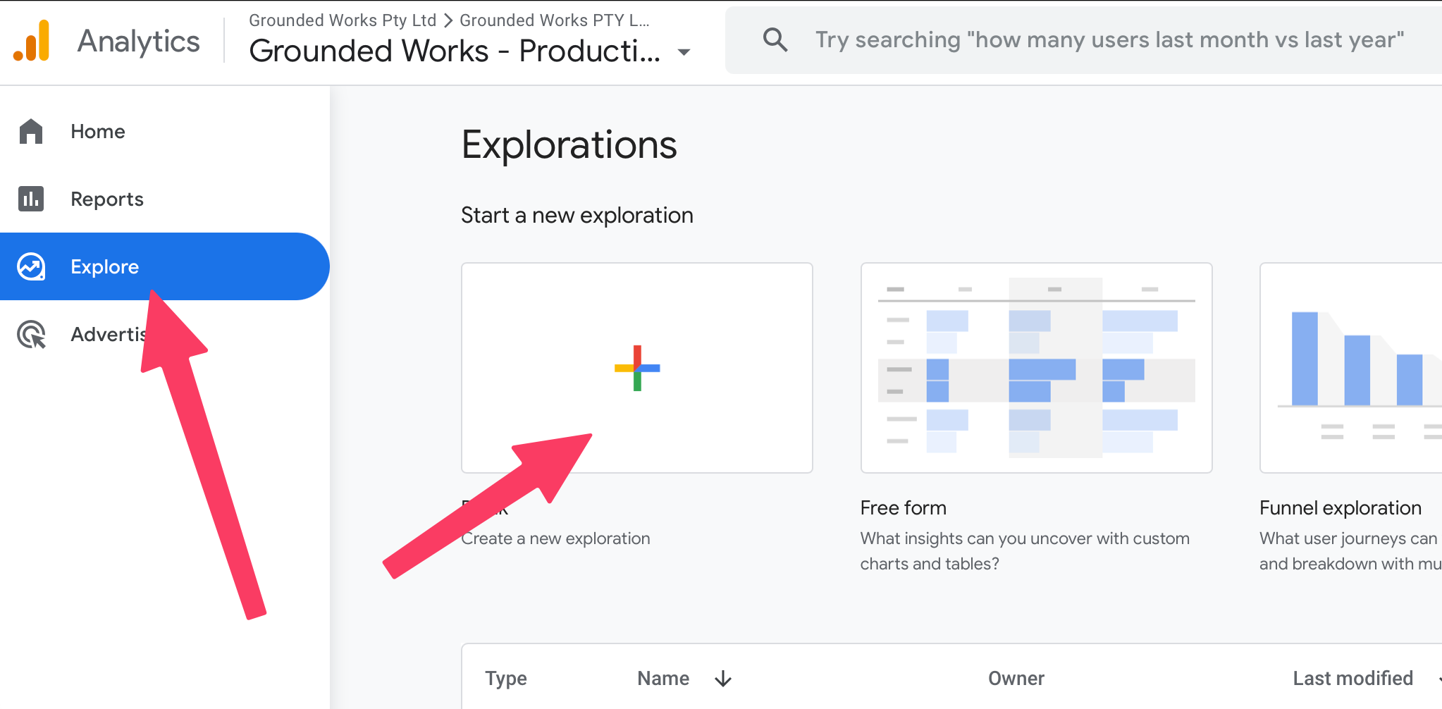Go to Reports in the navigation
The height and width of the screenshot is (709, 1442).
point(165,199)
